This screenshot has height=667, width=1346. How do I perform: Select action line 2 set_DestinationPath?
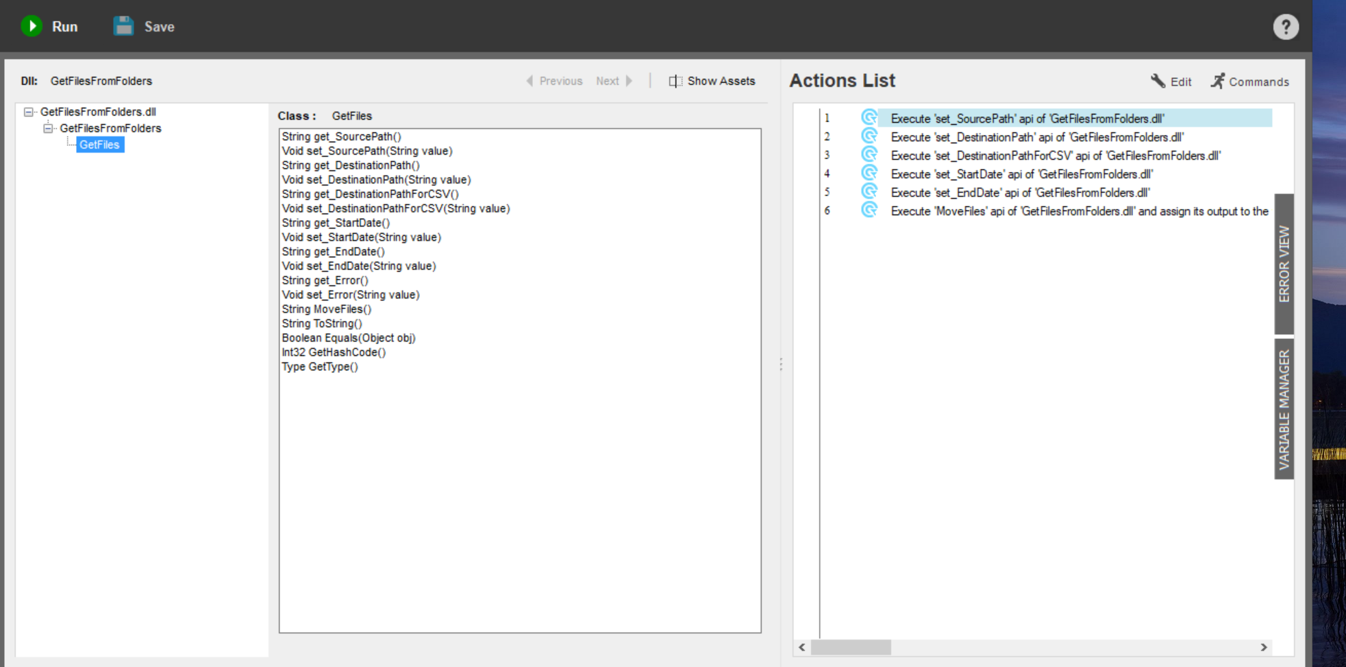tap(1036, 138)
